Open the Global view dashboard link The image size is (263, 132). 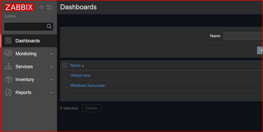[80, 75]
